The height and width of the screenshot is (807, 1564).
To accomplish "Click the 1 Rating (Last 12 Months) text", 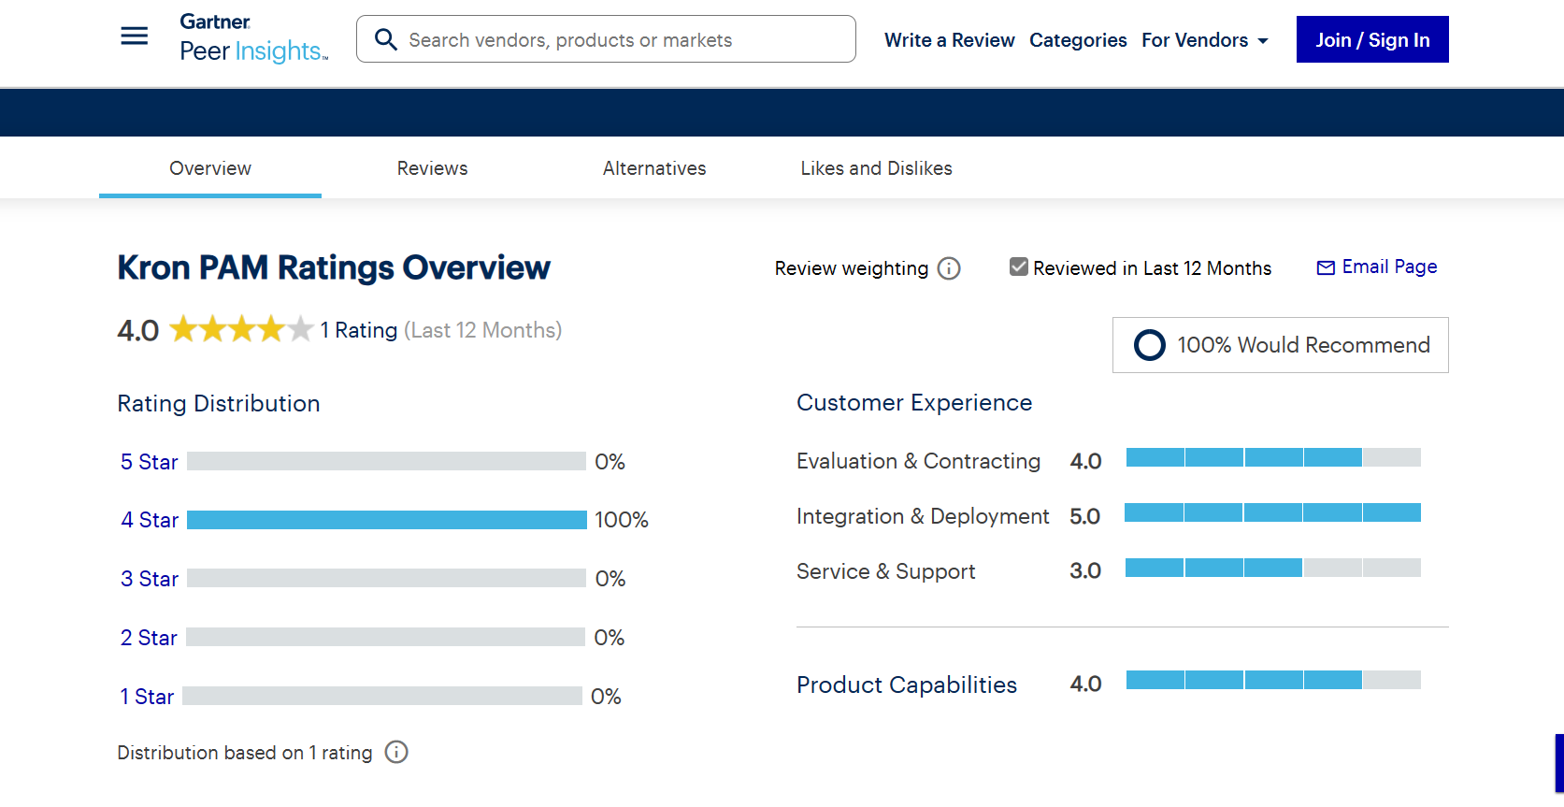I will [x=441, y=330].
